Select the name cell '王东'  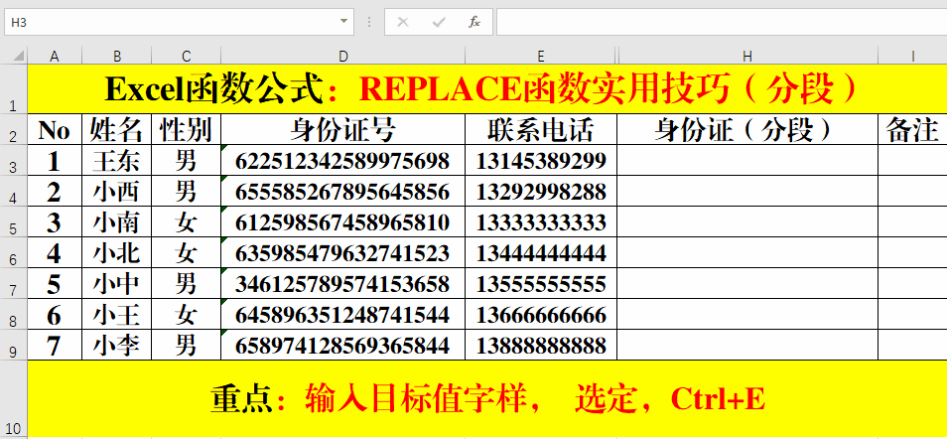[x=116, y=160]
